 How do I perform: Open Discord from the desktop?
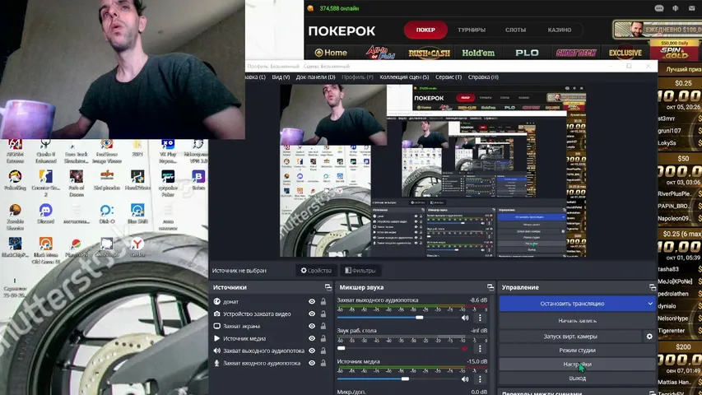pyautogui.click(x=45, y=213)
